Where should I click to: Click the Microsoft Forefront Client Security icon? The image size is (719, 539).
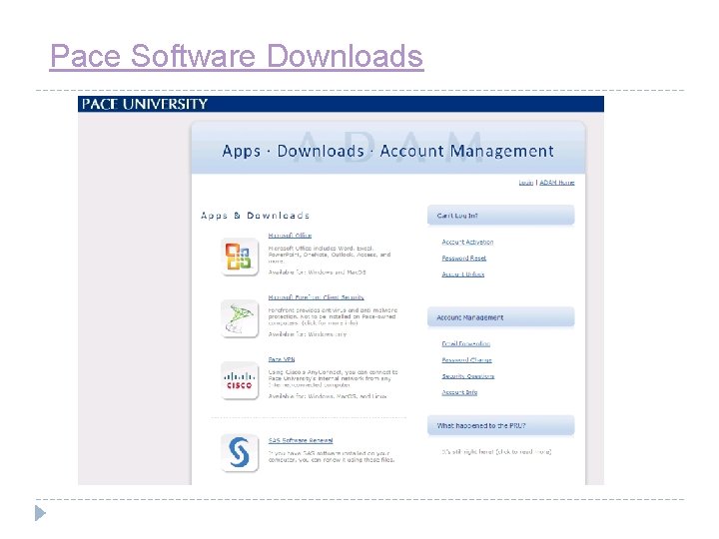(x=240, y=318)
